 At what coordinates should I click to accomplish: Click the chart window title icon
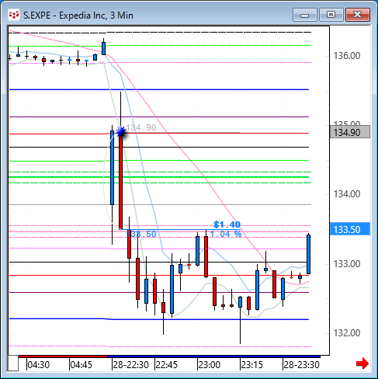tap(14, 16)
